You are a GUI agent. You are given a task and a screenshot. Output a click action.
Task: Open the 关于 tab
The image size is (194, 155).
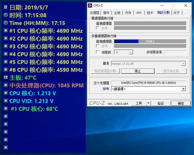coord(177,12)
